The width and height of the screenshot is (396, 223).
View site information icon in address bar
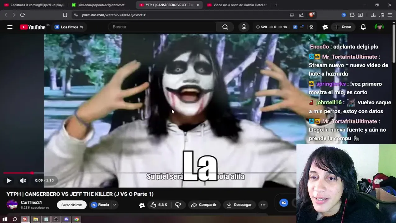(x=76, y=15)
